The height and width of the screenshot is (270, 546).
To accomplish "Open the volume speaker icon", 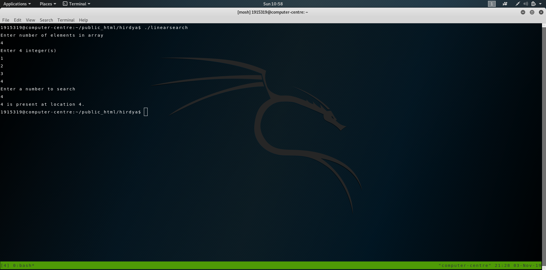I will [x=526, y=4].
